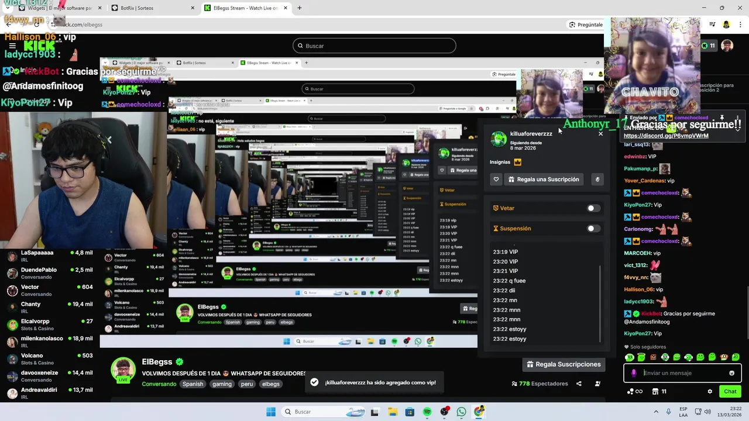Screen dimensions: 749x421
Task: Open File Explorer from the taskbar
Action: [392, 412]
